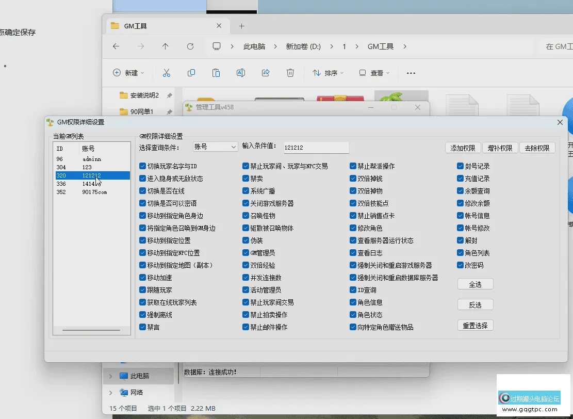
Task: Click the Rename icon in toolbar
Action: (x=240, y=73)
